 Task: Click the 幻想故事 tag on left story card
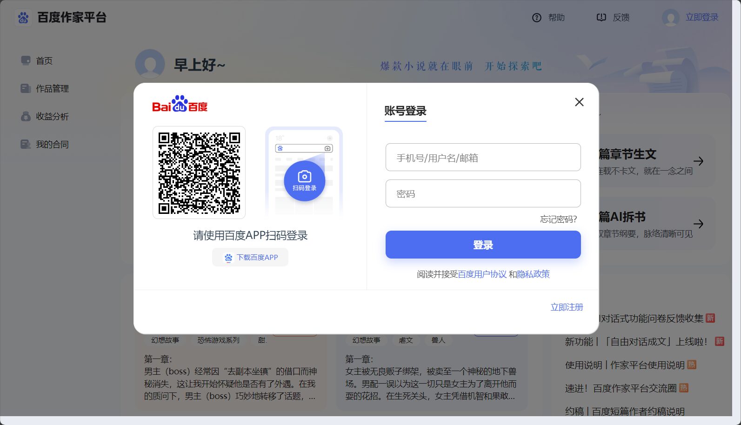tap(165, 340)
